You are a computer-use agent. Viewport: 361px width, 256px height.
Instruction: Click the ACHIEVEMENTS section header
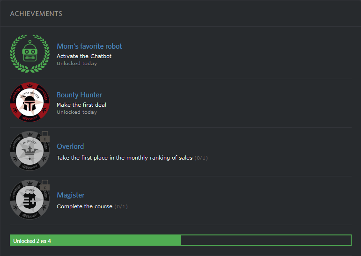pos(36,14)
